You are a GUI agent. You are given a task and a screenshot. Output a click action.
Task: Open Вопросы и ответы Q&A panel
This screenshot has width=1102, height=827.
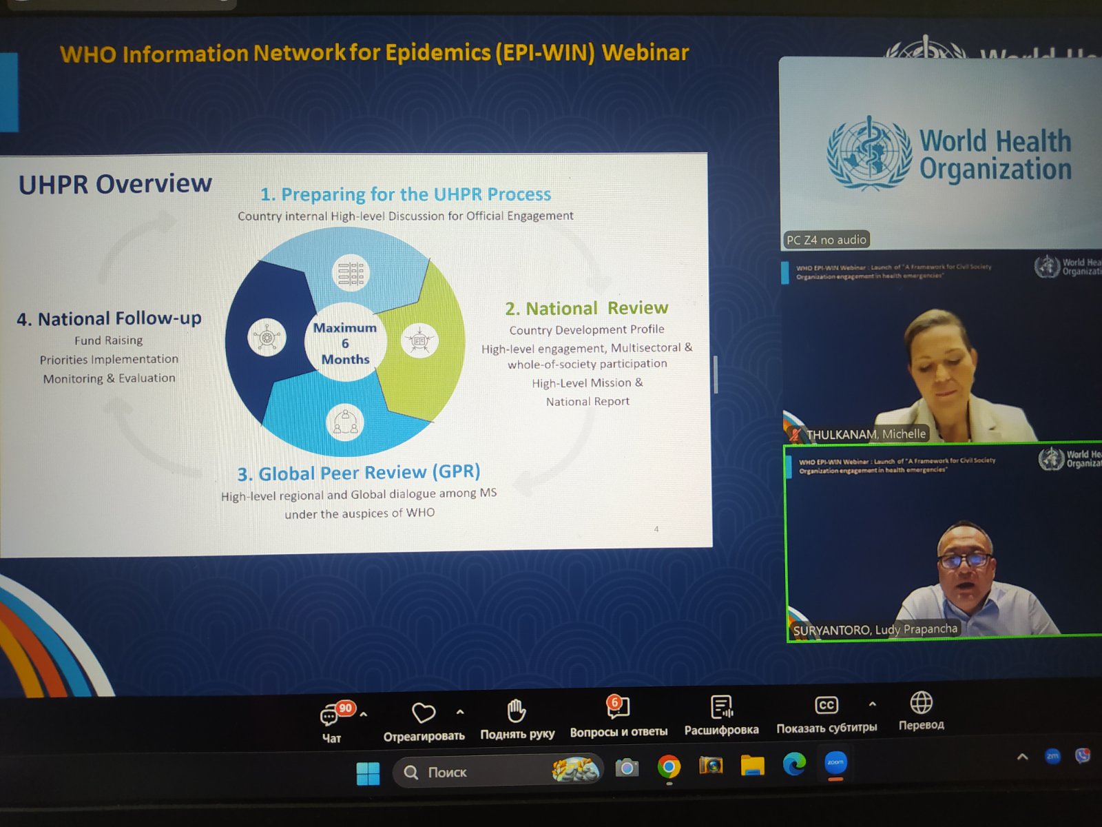[618, 708]
